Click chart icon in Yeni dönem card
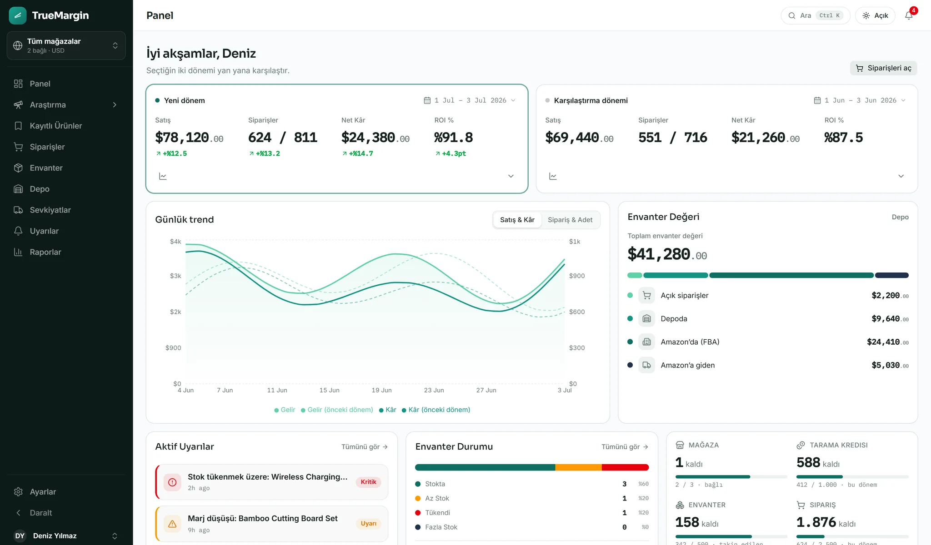The image size is (931, 545). tap(163, 176)
